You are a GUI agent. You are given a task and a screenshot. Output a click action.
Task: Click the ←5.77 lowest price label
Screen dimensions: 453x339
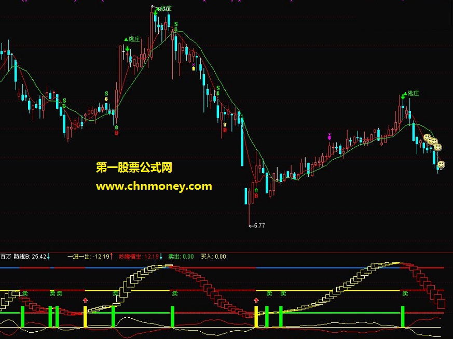257,225
